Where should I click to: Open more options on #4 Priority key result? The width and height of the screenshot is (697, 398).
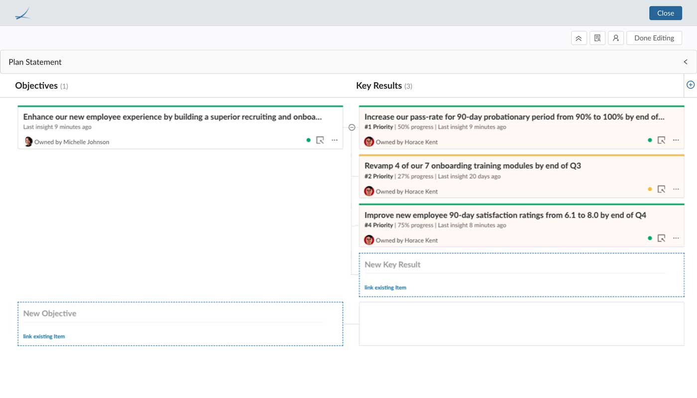(x=676, y=238)
